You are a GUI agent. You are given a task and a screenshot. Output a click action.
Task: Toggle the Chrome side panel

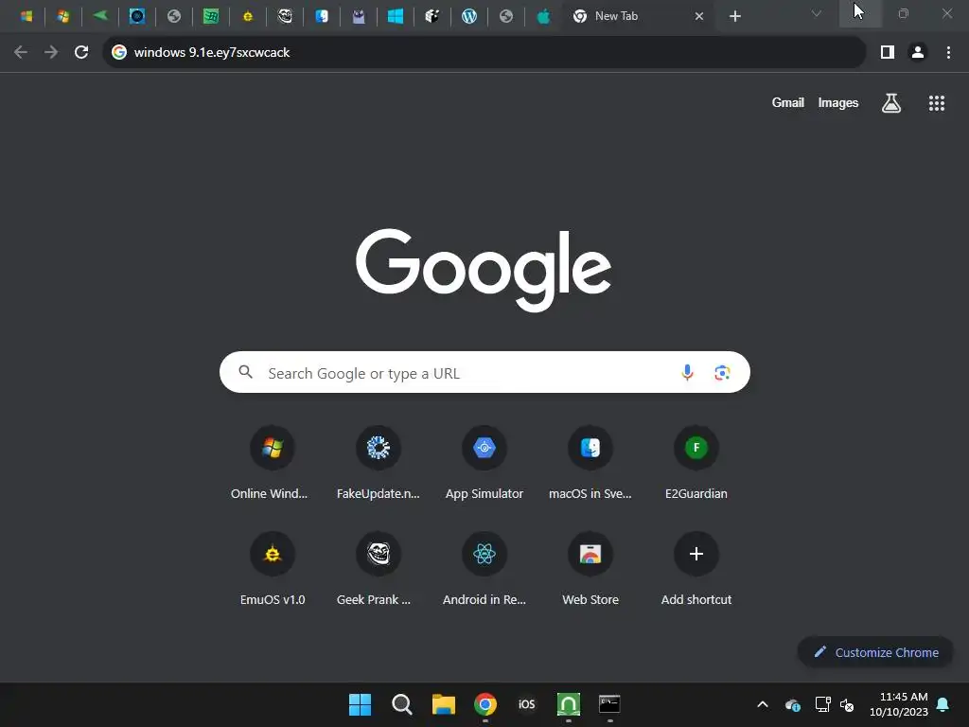coord(888,53)
